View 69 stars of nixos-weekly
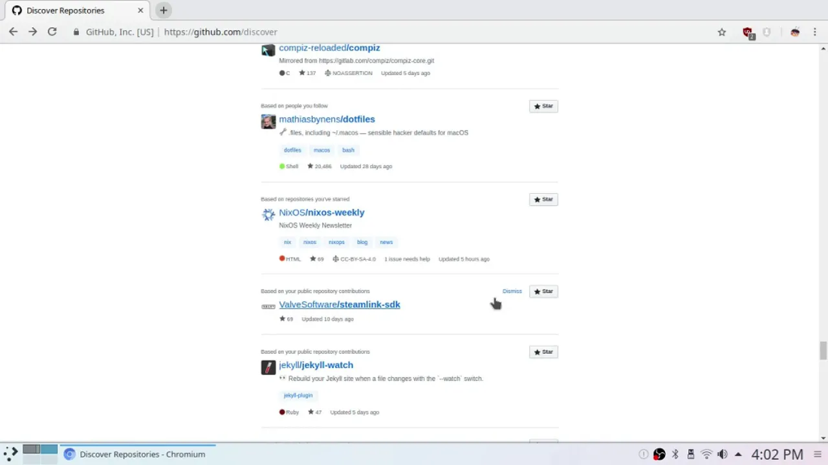The height and width of the screenshot is (465, 828). point(316,259)
